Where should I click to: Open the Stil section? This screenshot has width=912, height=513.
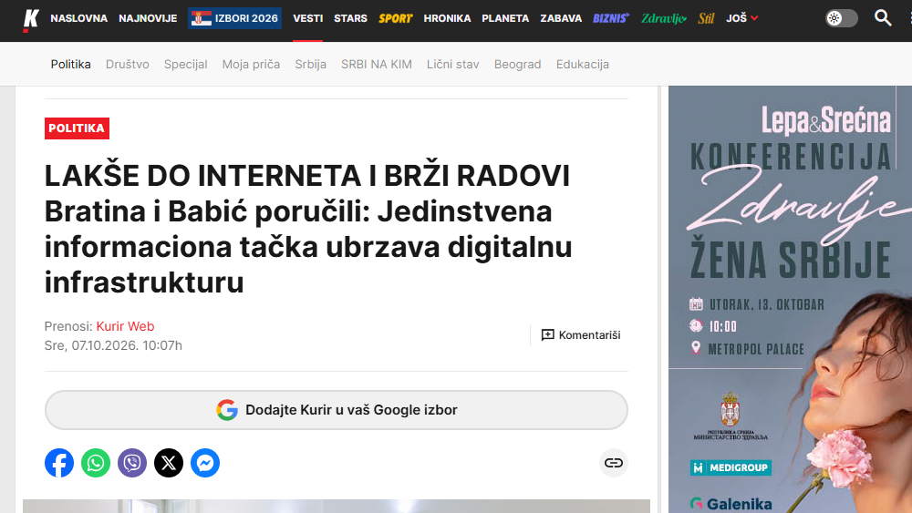pos(706,18)
